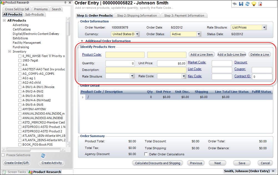Image resolution: width=278 pixels, height=175 pixels.
Task: Open the Order Status dropdown
Action: (199, 34)
